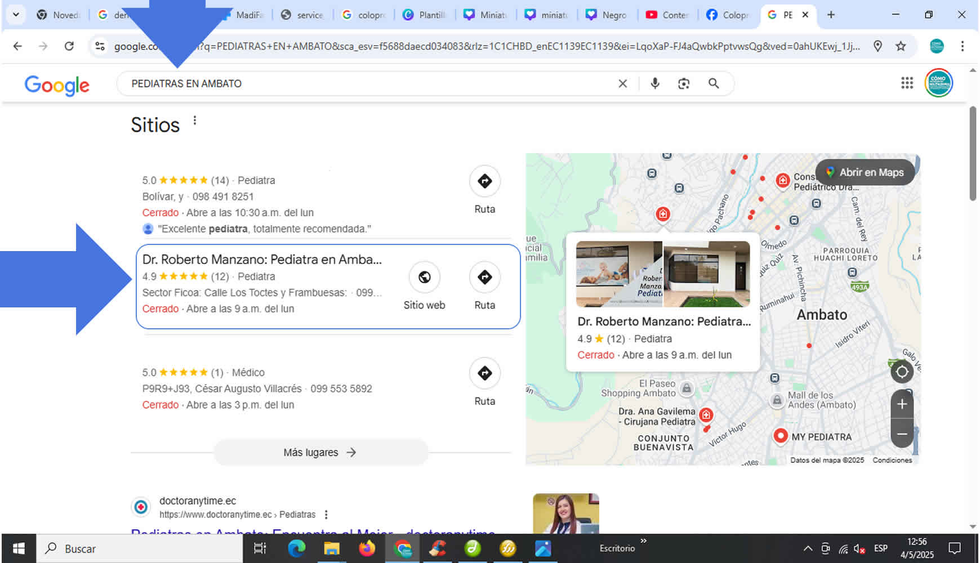Screen dimensions: 980x563
Task: Open the Google apps grid
Action: 907,83
